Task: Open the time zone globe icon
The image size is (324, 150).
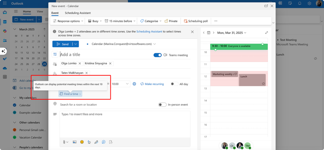Action: [x=134, y=84]
